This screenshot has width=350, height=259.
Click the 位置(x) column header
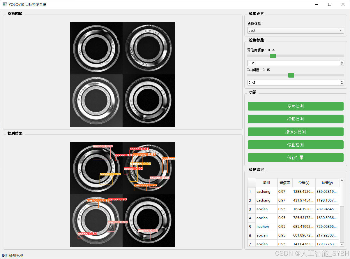304,183
